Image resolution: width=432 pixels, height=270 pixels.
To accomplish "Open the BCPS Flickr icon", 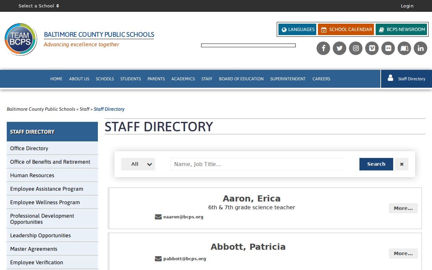I will [x=388, y=48].
